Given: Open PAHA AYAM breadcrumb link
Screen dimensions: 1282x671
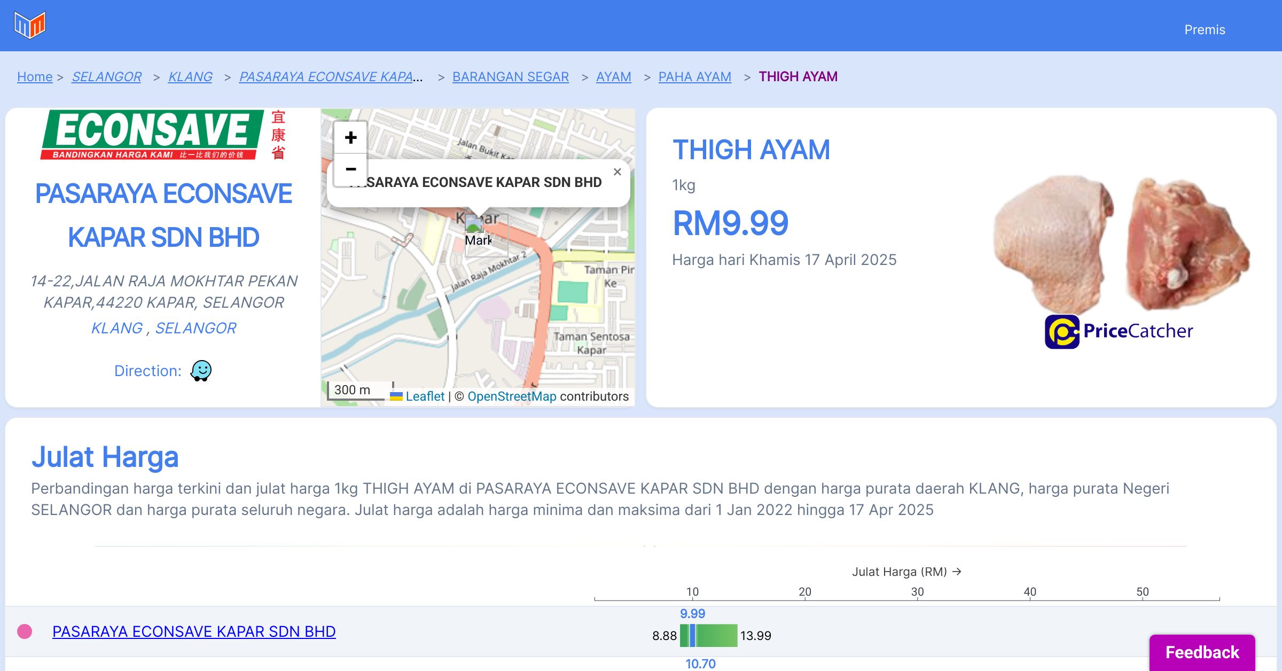Looking at the screenshot, I should click(x=695, y=77).
